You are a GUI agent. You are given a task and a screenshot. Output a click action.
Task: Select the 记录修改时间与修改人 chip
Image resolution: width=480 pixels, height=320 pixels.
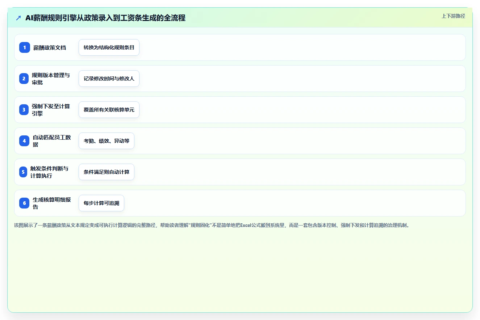click(x=109, y=79)
